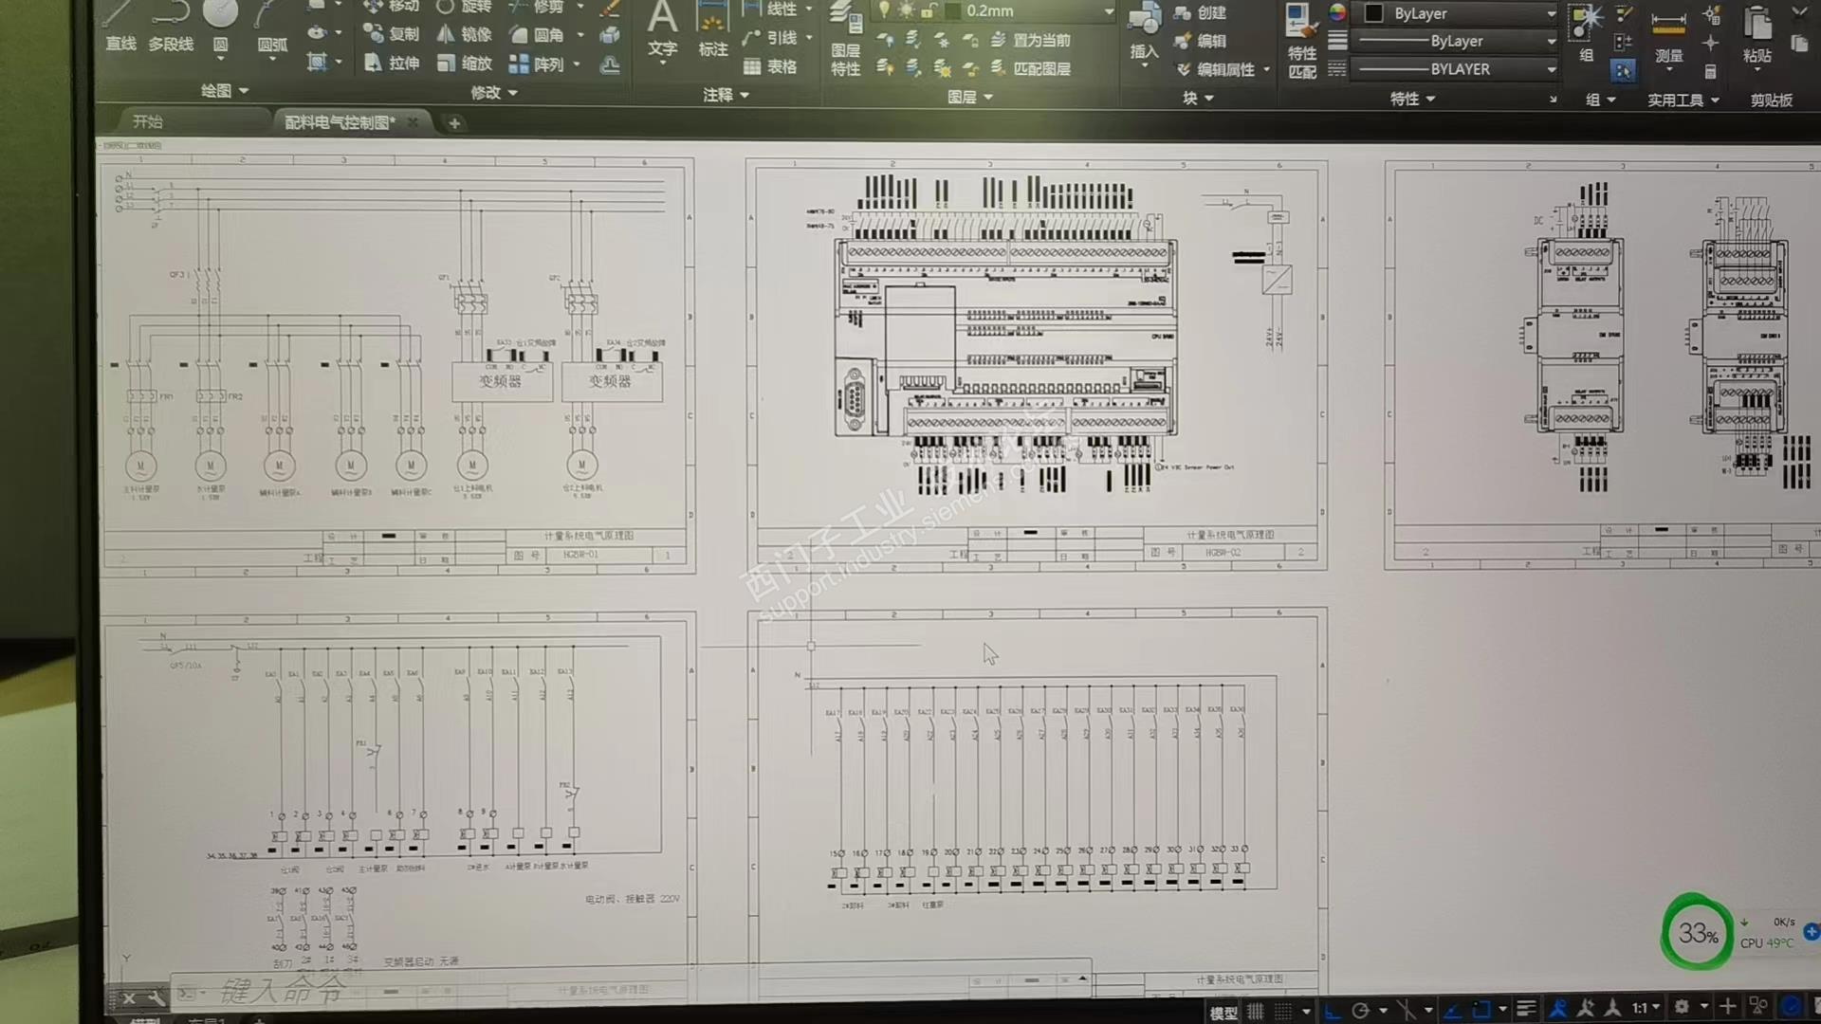Click the new tab plus button
Screen dimensions: 1821x1024
[x=454, y=123]
